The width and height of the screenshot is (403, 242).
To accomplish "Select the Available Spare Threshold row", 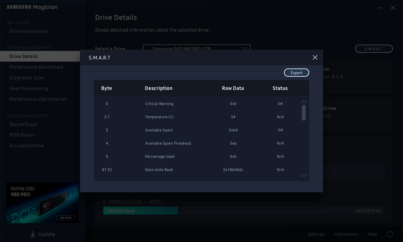I will coord(197,143).
